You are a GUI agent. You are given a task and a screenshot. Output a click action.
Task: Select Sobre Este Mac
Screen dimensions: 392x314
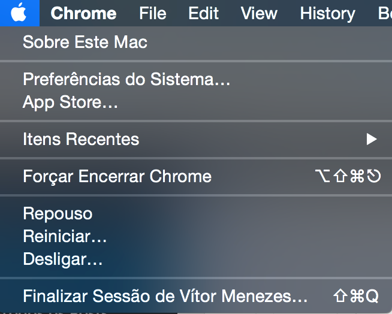coord(85,43)
